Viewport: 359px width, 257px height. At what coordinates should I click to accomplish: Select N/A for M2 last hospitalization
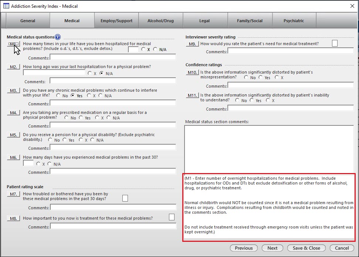[102, 74]
